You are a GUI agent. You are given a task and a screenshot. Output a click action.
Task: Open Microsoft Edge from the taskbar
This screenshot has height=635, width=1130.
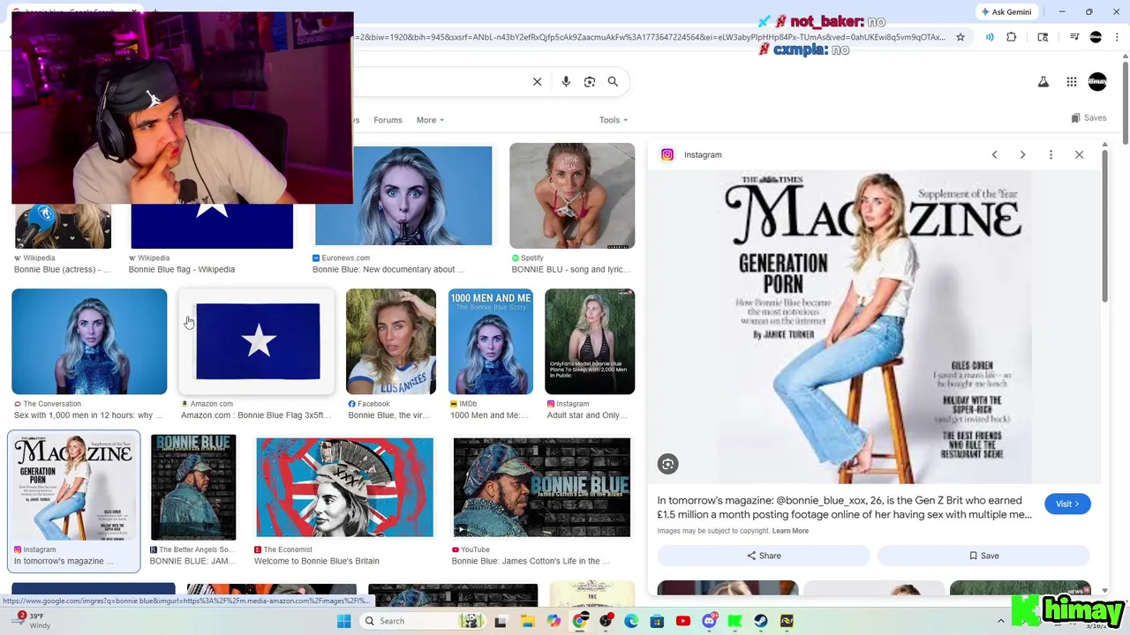click(x=631, y=621)
